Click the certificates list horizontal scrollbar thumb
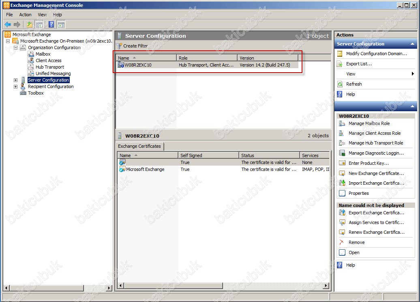 pyautogui.click(x=173, y=286)
